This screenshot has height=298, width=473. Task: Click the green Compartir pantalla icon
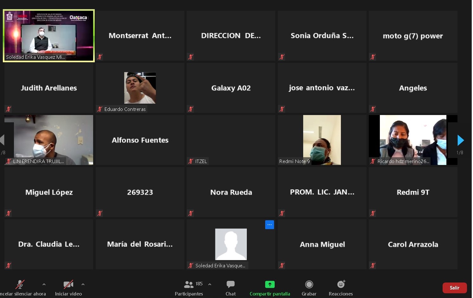click(270, 284)
